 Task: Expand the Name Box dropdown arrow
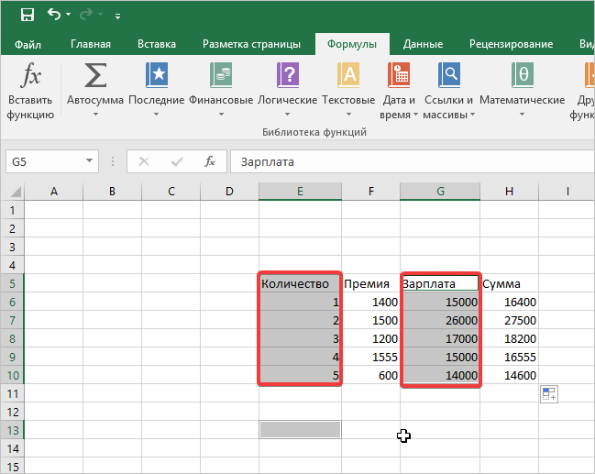[x=90, y=161]
